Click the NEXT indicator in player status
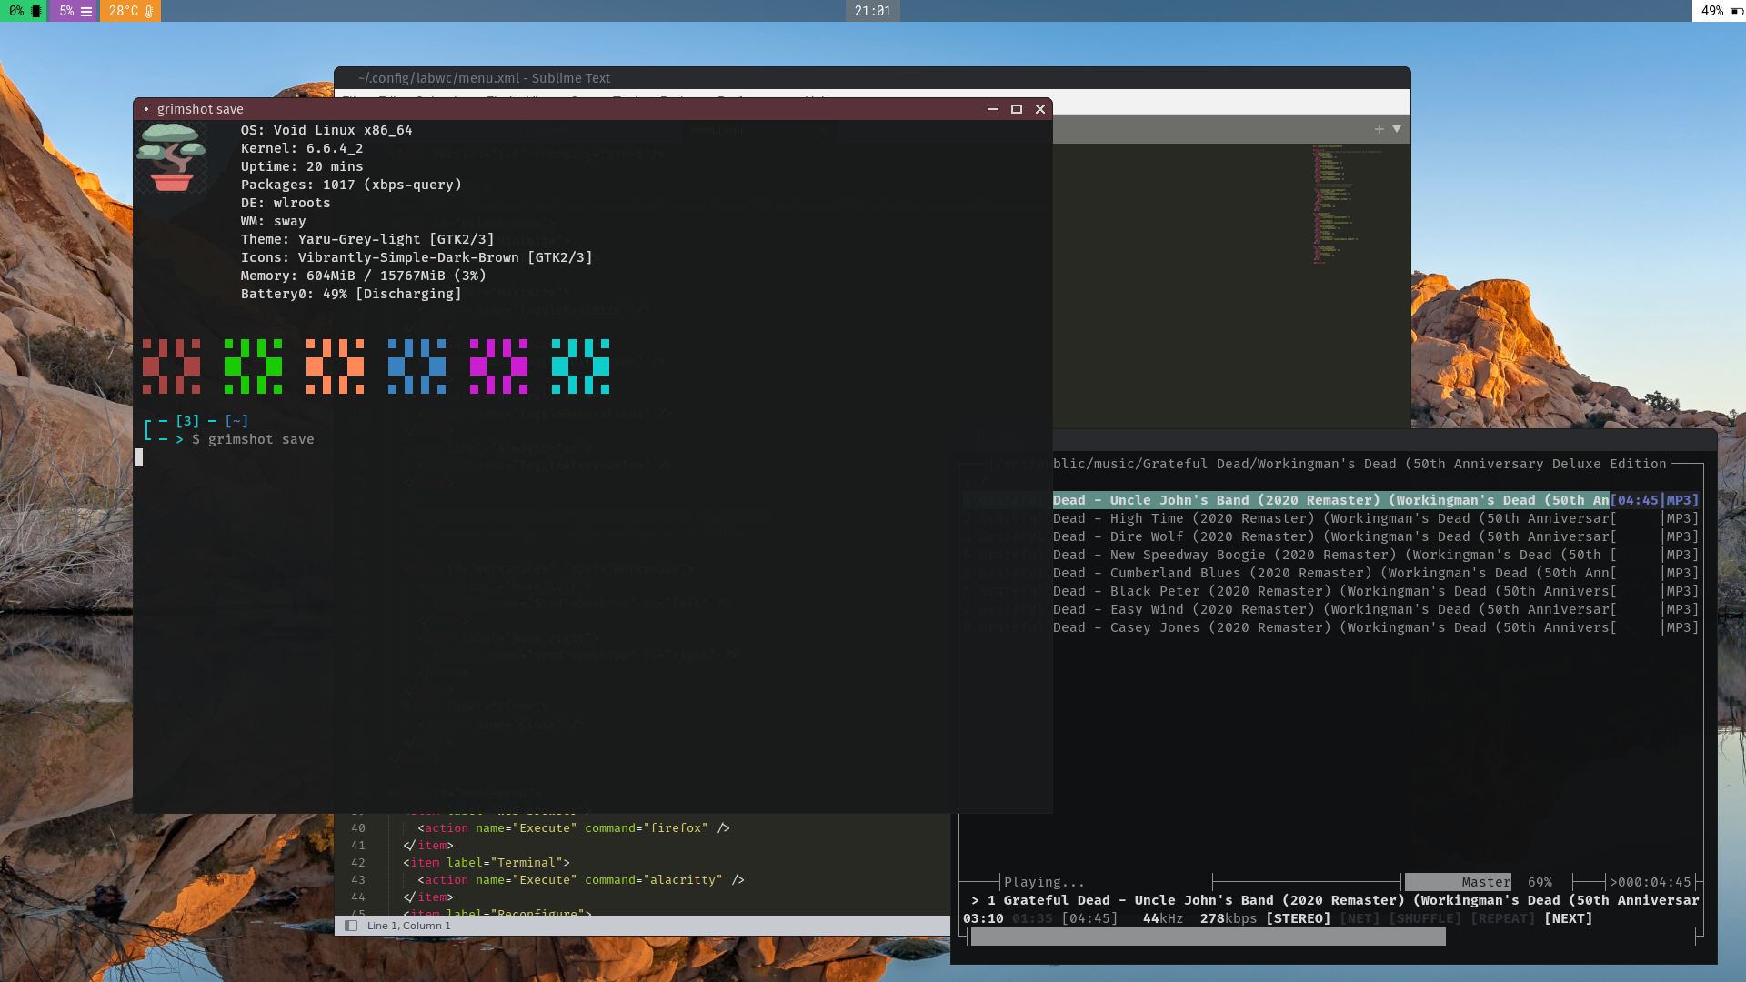 1568,918
